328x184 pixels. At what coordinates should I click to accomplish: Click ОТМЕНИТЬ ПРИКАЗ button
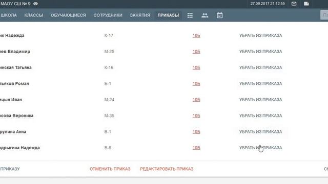(110, 169)
